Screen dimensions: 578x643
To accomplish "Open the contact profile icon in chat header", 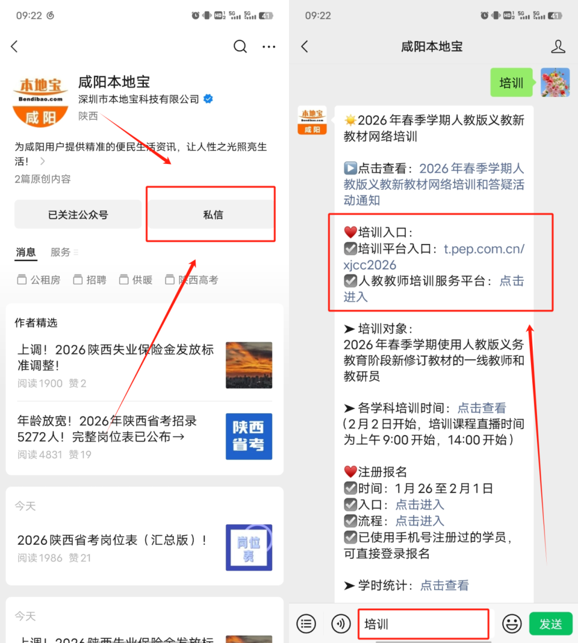I will (558, 46).
